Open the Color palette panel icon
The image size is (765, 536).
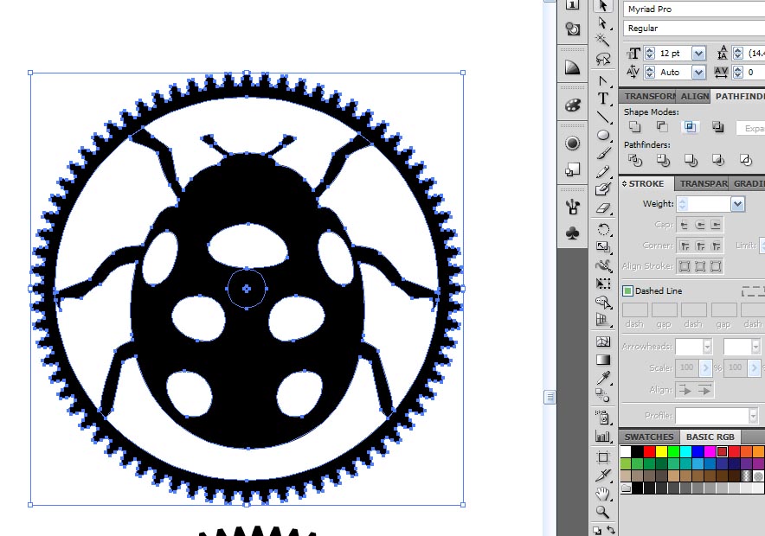click(x=572, y=105)
